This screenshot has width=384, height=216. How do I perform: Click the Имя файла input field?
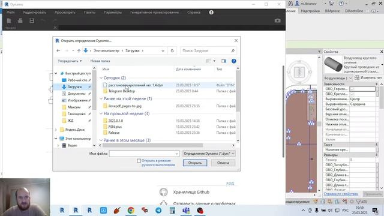pyautogui.click(x=144, y=154)
